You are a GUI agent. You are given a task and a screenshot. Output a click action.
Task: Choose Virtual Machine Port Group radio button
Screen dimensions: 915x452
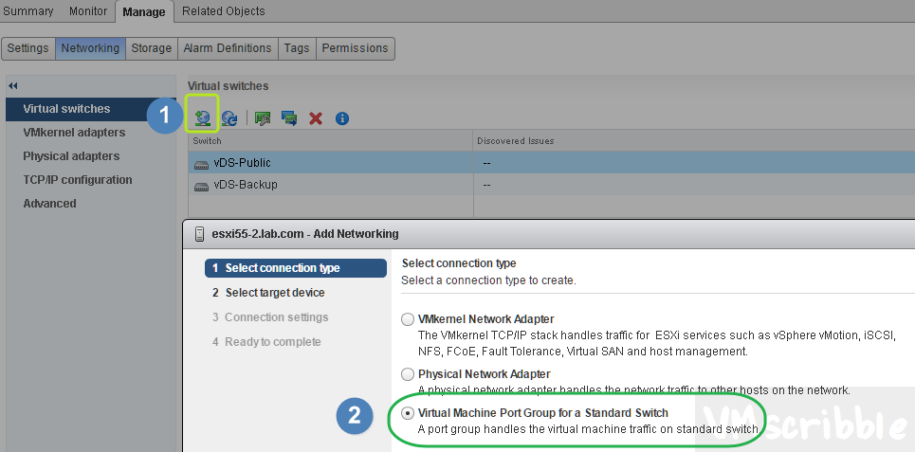coord(408,413)
